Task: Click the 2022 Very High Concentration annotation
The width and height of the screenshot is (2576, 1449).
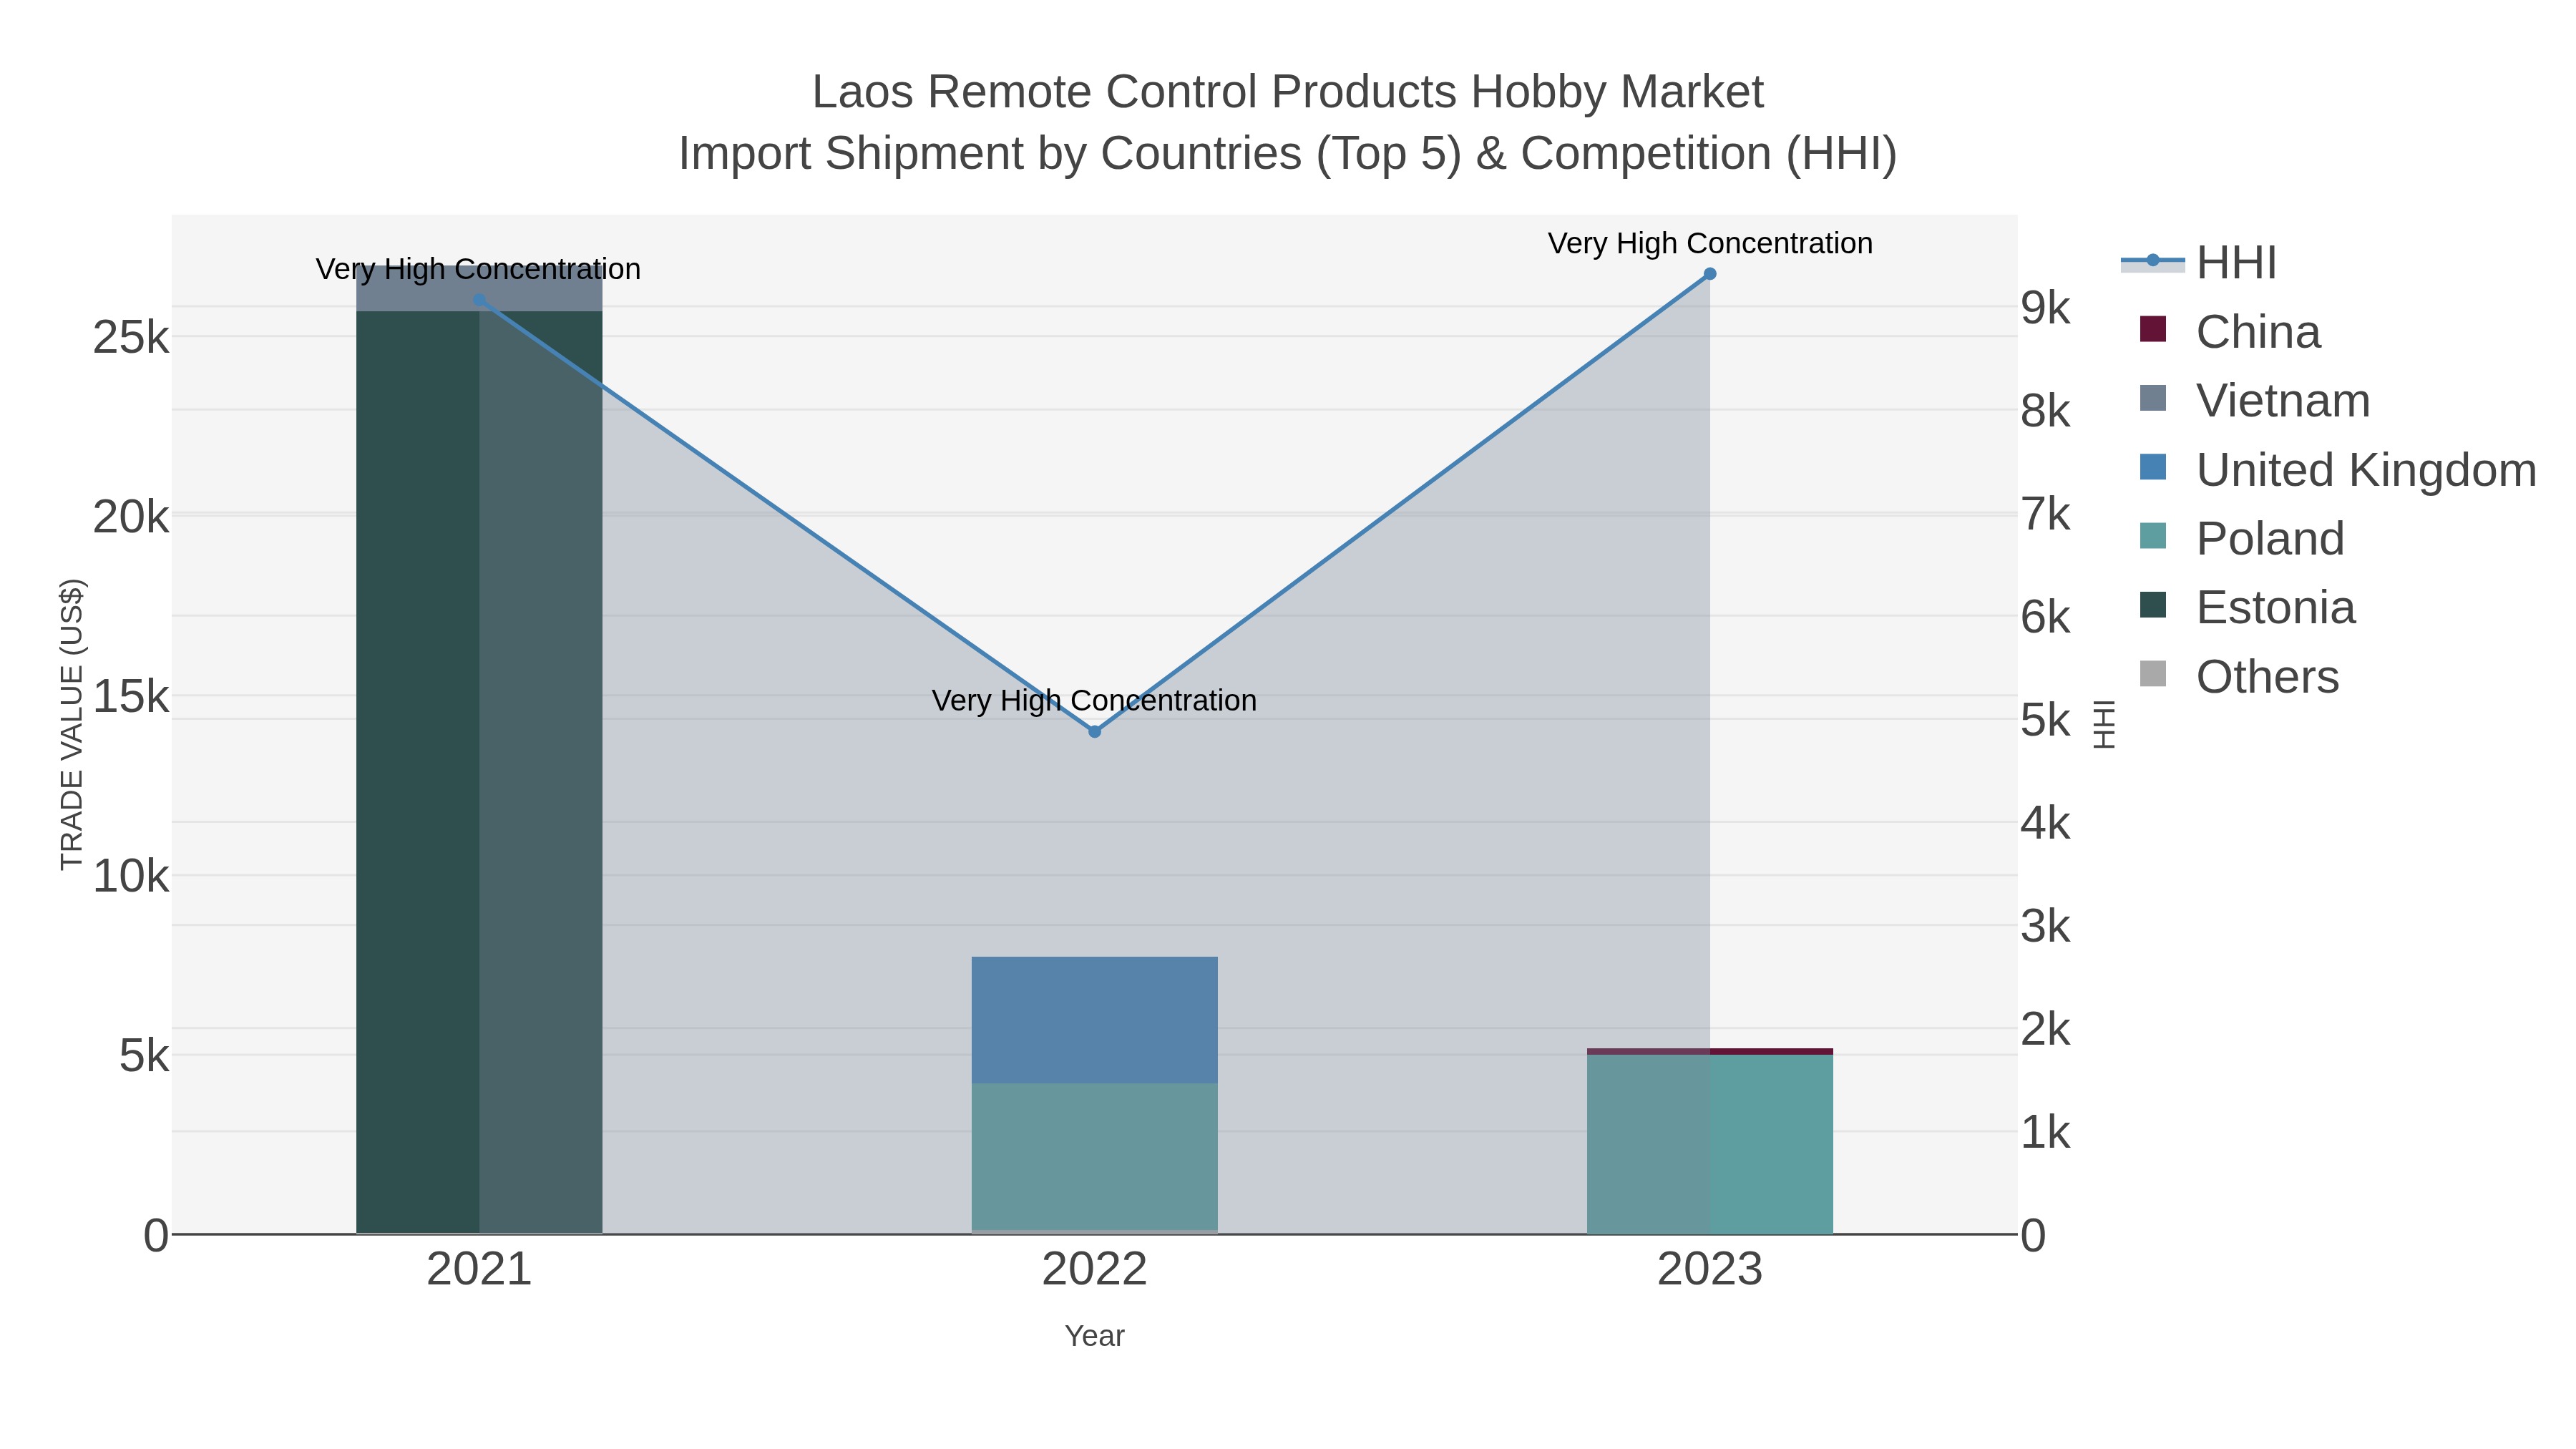Action: coord(1094,700)
